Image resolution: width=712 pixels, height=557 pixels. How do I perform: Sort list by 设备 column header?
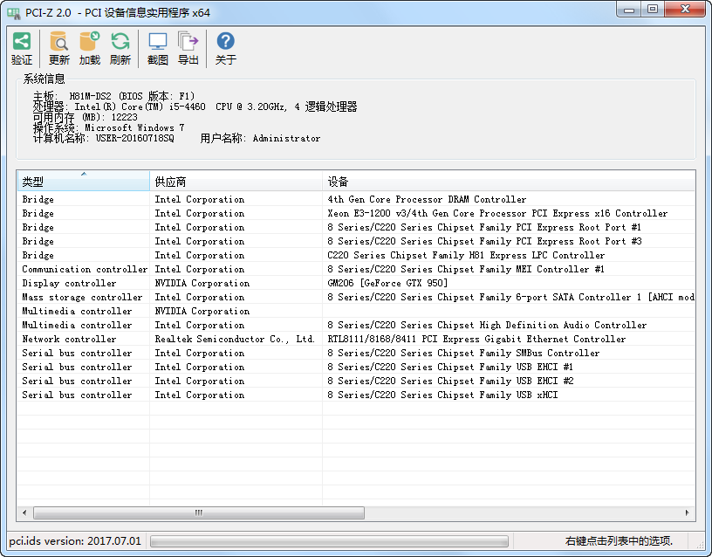click(506, 182)
